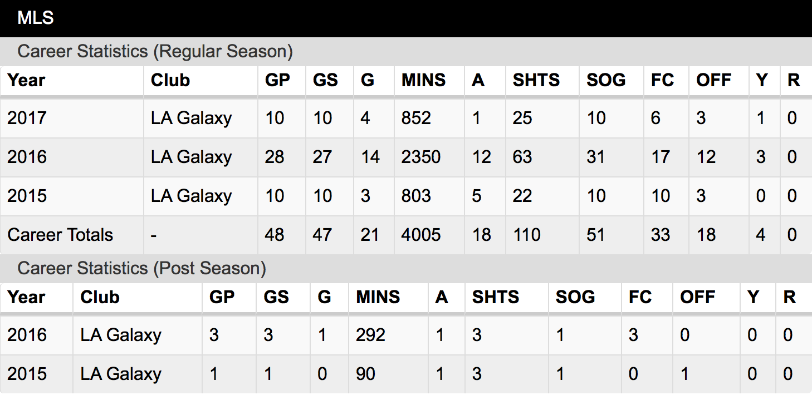Click LA Galaxy in 2016 post season row
This screenshot has width=812, height=395.
[121, 335]
